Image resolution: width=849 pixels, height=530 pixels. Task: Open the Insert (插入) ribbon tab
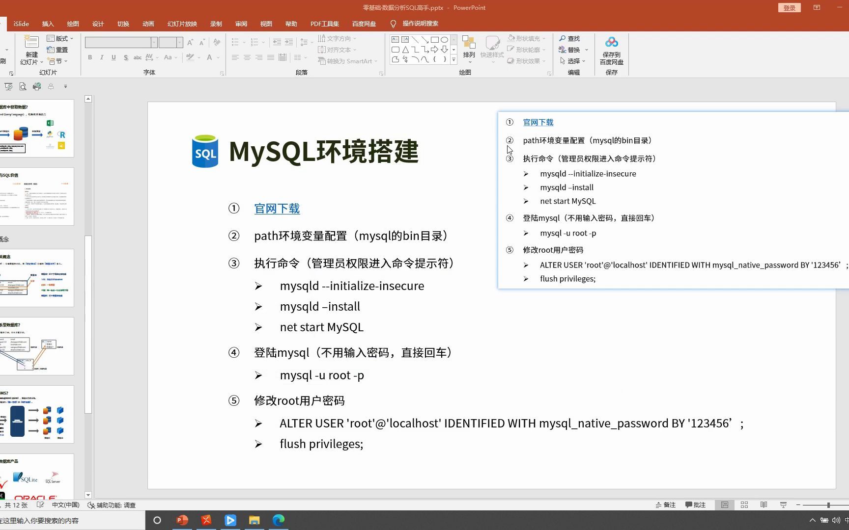[x=48, y=24]
